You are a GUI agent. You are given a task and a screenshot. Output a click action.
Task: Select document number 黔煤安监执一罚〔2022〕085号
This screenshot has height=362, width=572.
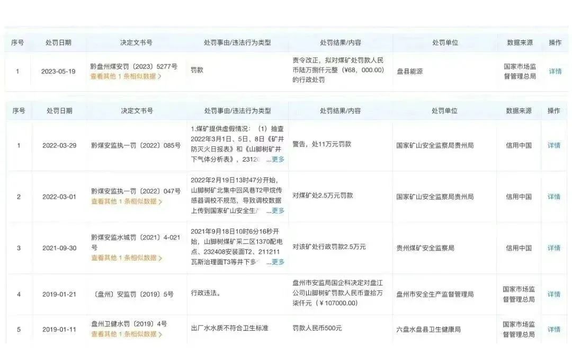pos(136,145)
